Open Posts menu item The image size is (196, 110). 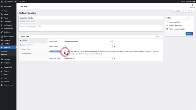coord(6,11)
